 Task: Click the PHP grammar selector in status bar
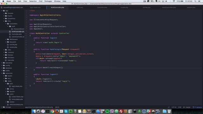click(x=180, y=107)
